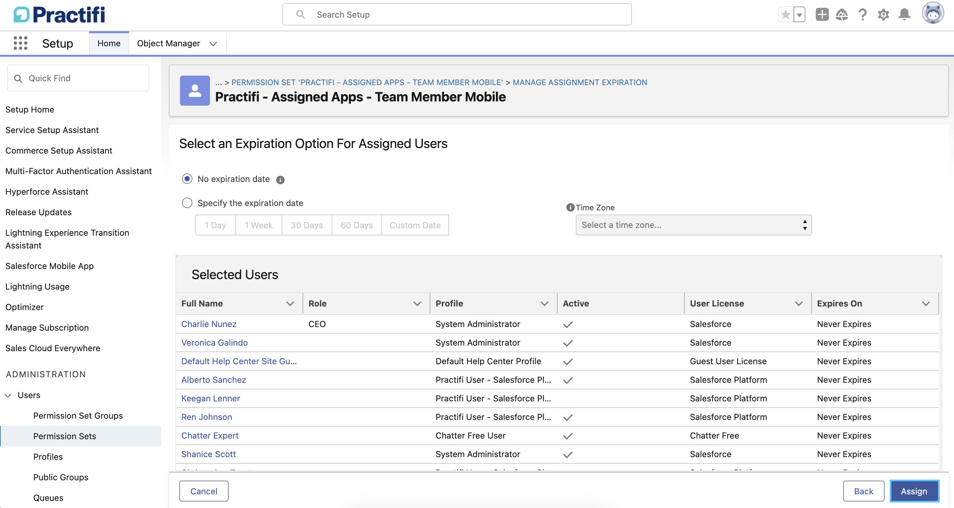The height and width of the screenshot is (508, 954).
Task: Choose the Custom Date expiration option
Action: (415, 225)
